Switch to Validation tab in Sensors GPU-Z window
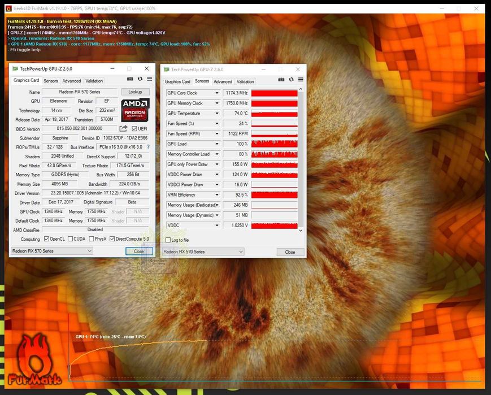Image resolution: width=491 pixels, height=395 pixels. pos(245,81)
